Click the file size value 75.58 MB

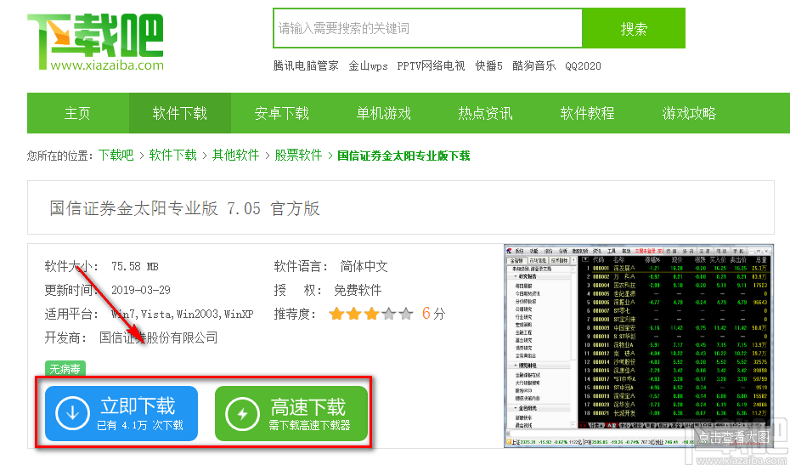134,266
